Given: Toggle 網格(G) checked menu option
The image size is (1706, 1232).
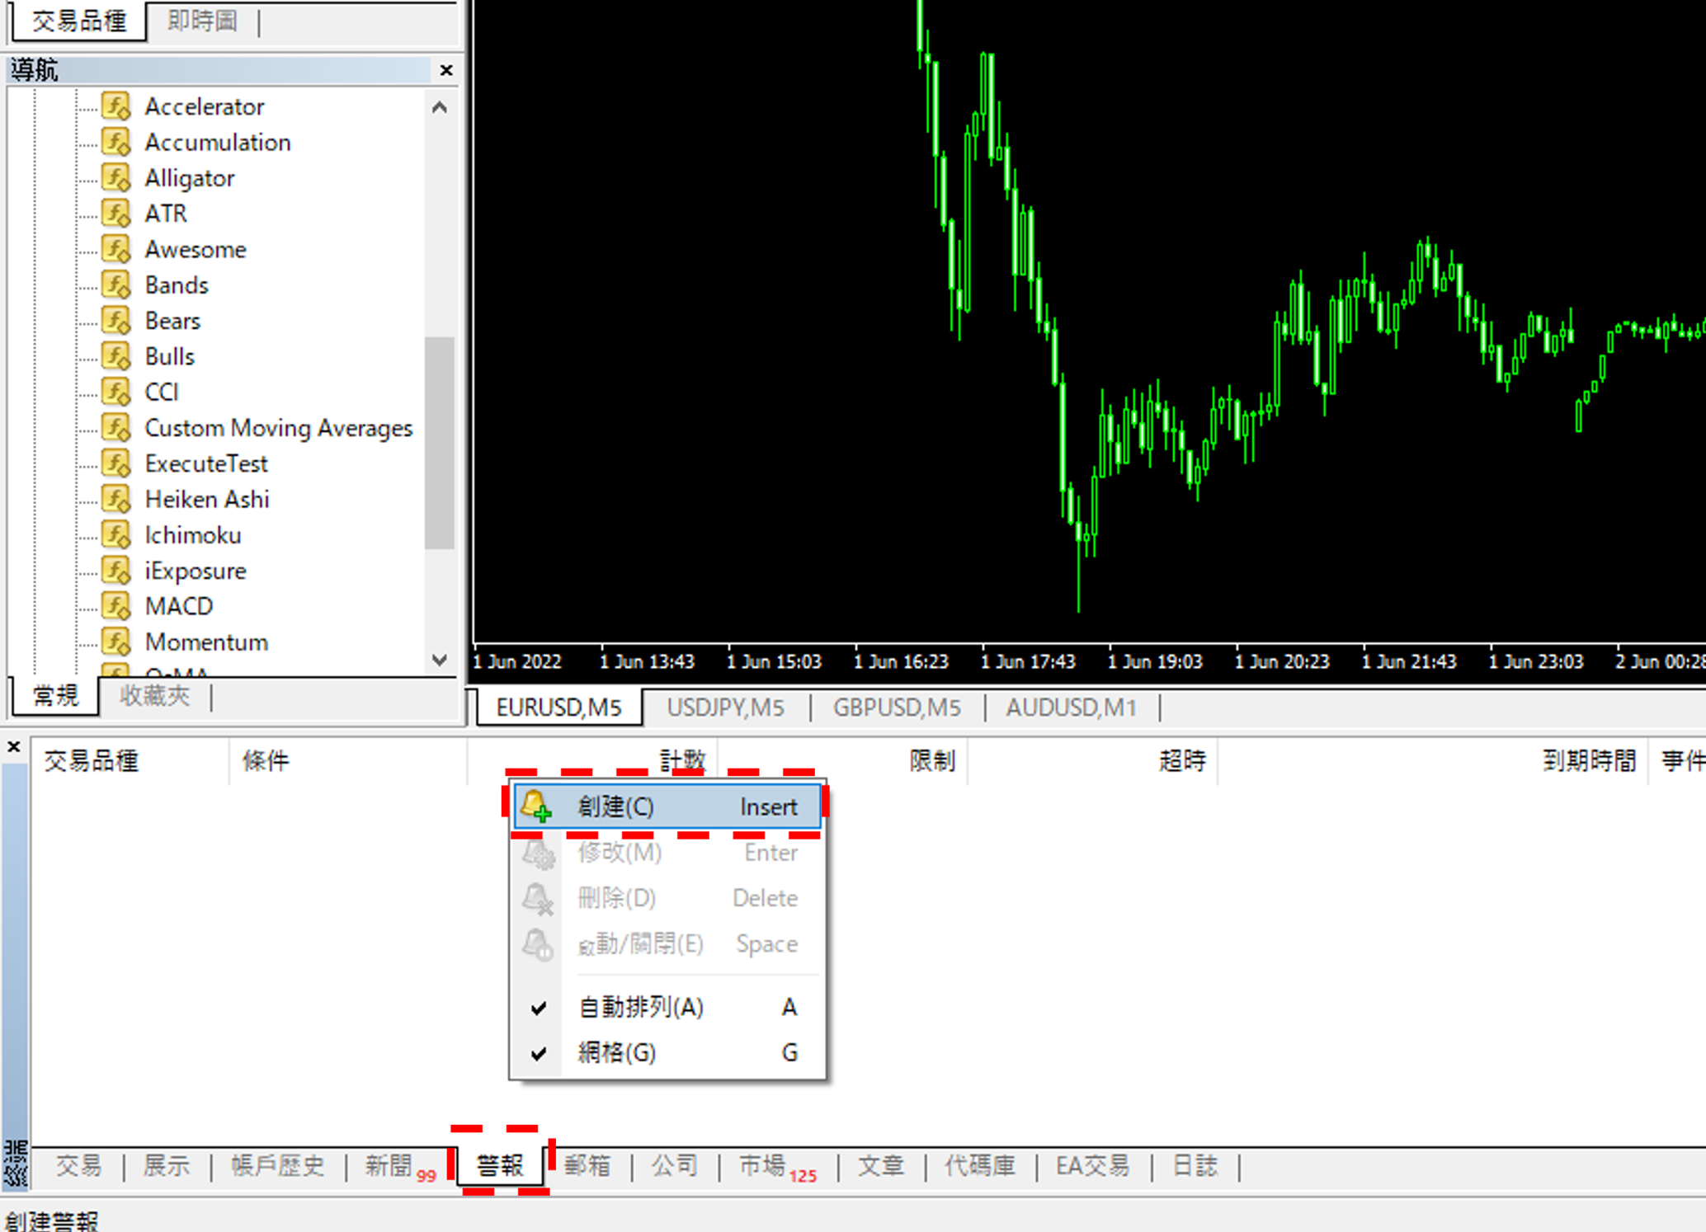Looking at the screenshot, I should (x=667, y=1052).
